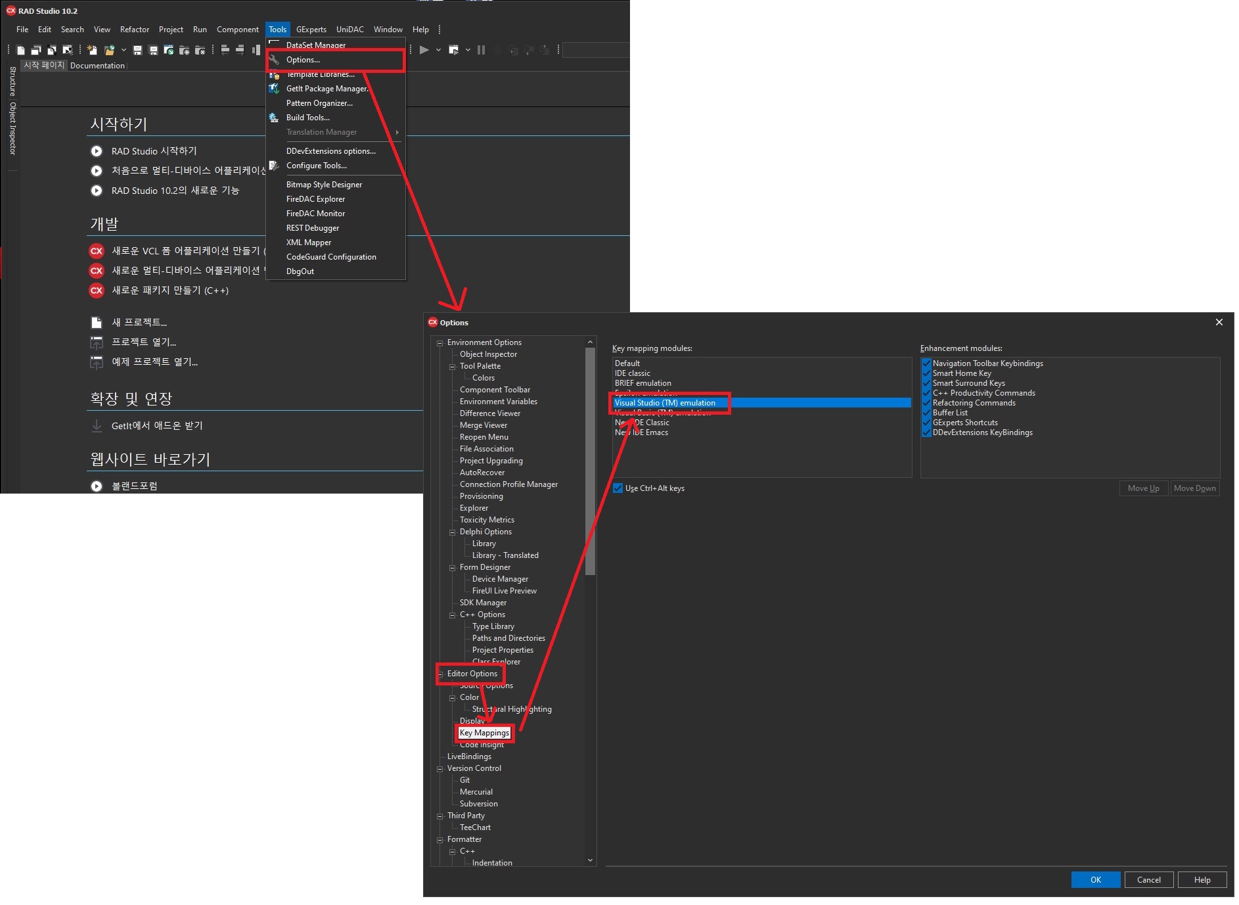Select BRIEF emulation key mapping

(762, 383)
